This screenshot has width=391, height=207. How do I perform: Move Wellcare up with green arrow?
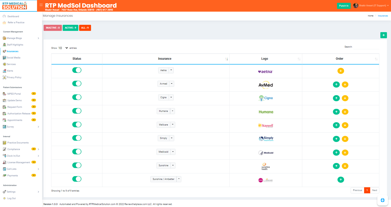click(x=336, y=125)
